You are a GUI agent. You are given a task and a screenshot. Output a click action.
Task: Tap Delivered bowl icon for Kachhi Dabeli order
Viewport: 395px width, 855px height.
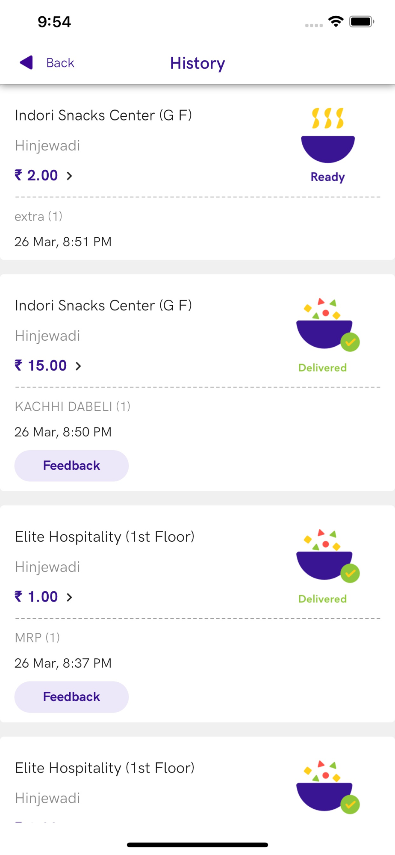pos(325,325)
